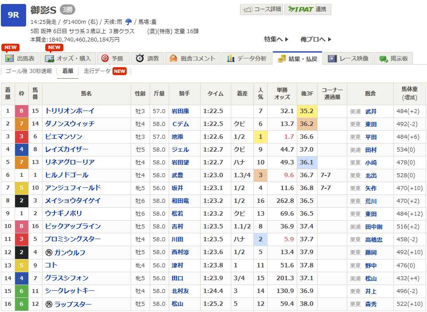This screenshot has height=312, width=427.
Task: Switch to 走行データ sub-tab
Action: (x=97, y=71)
